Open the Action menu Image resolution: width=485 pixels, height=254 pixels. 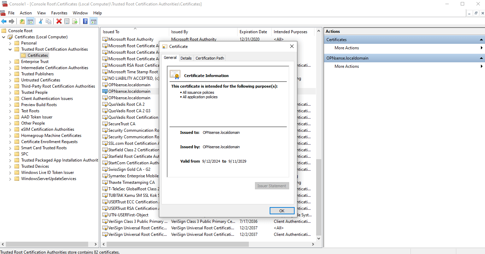point(26,13)
